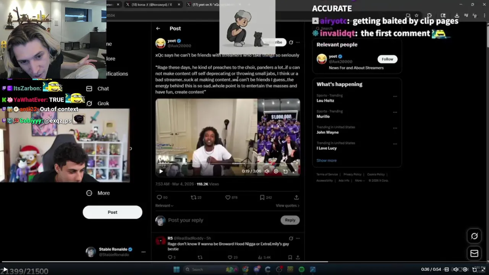Open embedded video settings gear
The width and height of the screenshot is (489, 275).
276,171
